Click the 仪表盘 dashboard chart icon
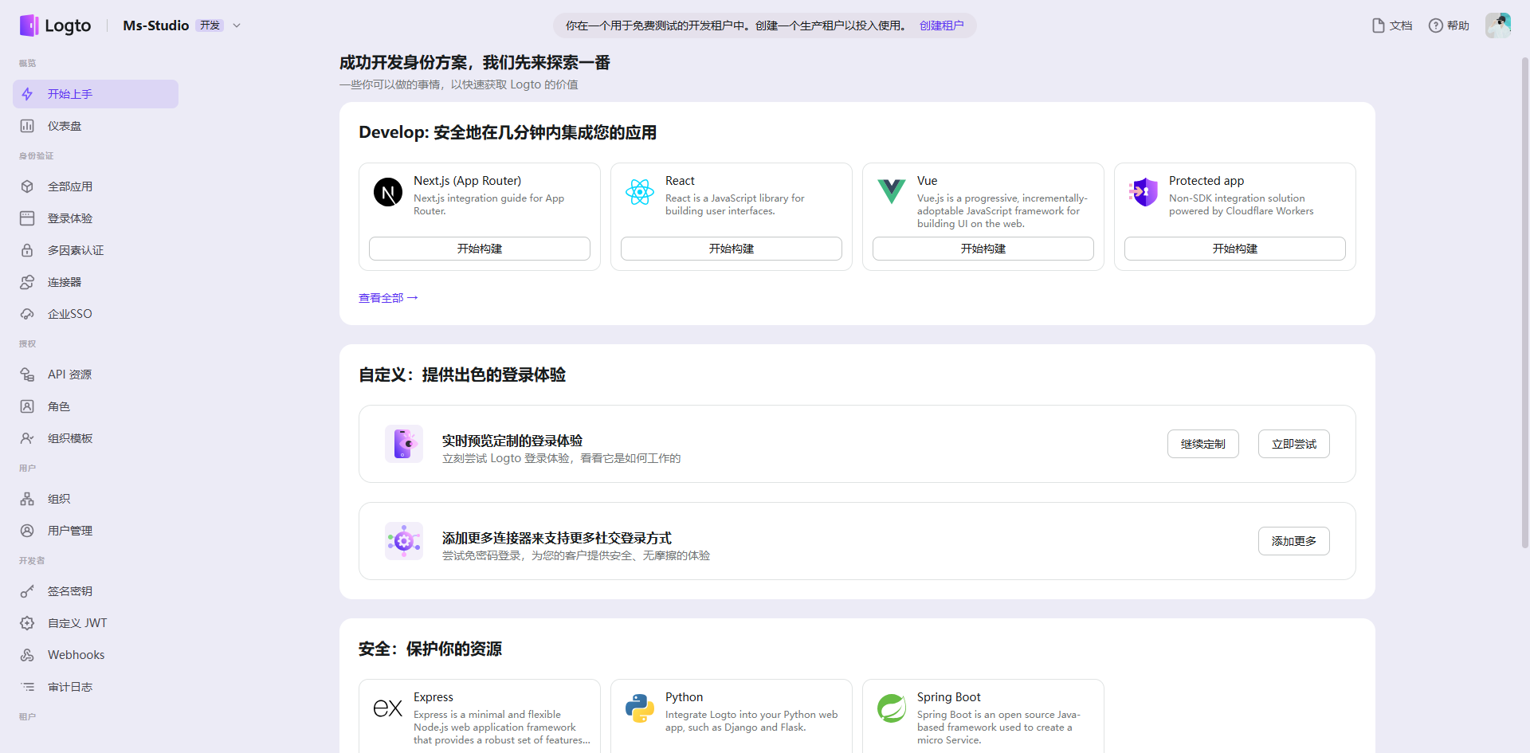The height and width of the screenshot is (753, 1530). tap(27, 126)
